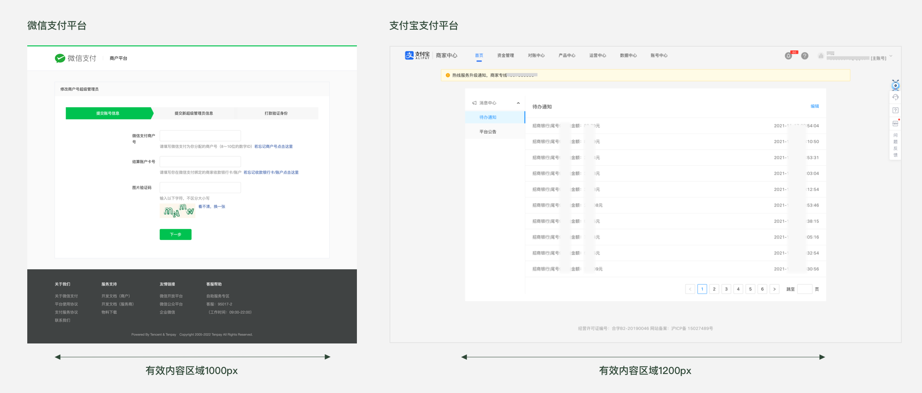Click the 编辑 link in 待办通知
The image size is (922, 393).
815,106
